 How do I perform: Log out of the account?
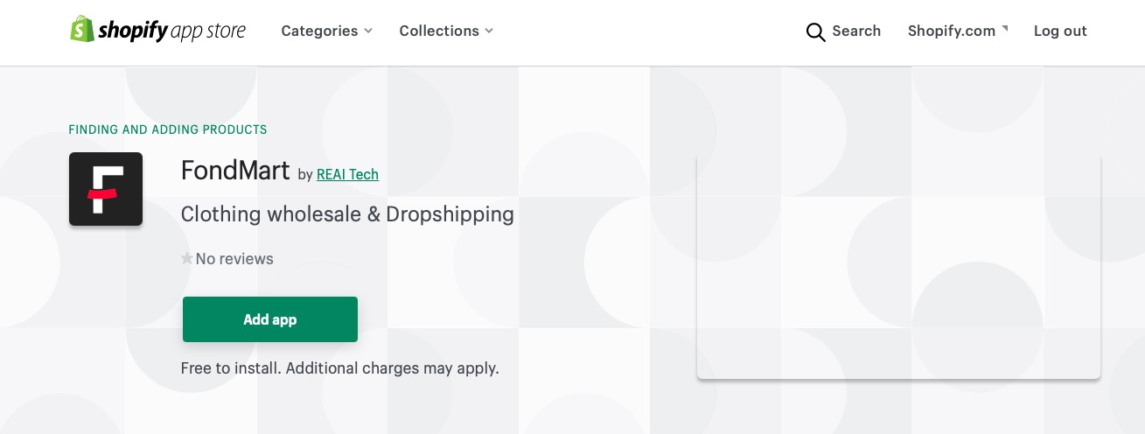1059,31
